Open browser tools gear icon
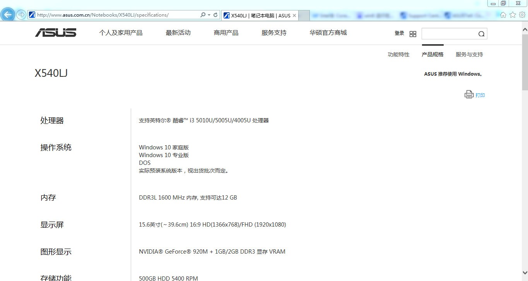The height and width of the screenshot is (281, 528). pyautogui.click(x=522, y=15)
